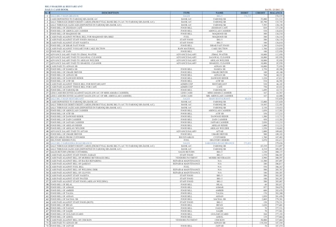Click the CREDIT column header
This screenshot has width=336, height=227.
(260, 13)
